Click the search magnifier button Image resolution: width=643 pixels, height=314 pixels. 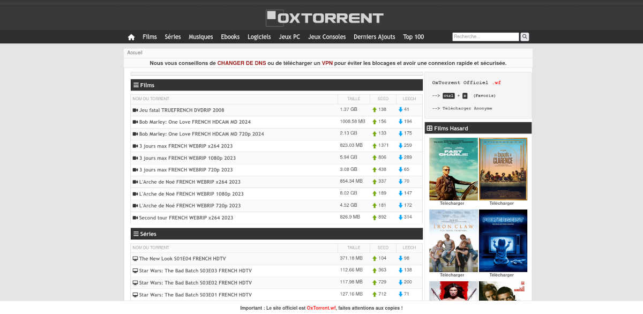coord(525,37)
